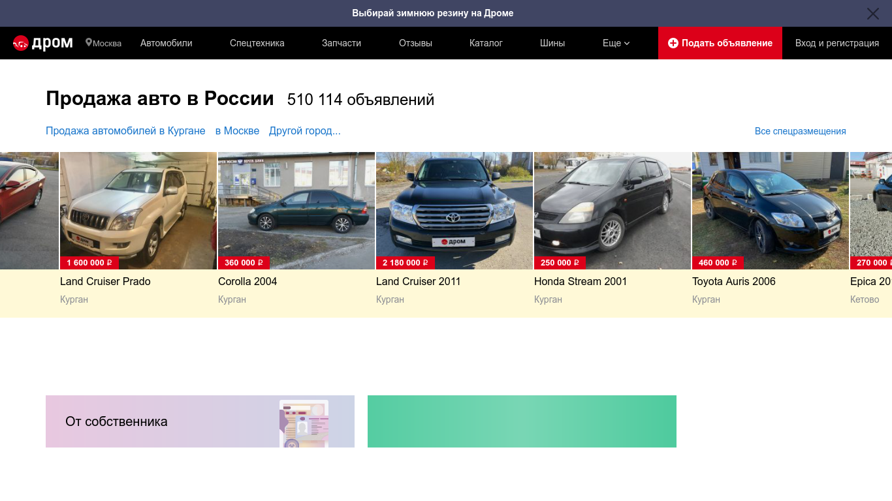The width and height of the screenshot is (892, 501).
Task: Click the 250 000 ₽ price tag
Action: pos(560,263)
